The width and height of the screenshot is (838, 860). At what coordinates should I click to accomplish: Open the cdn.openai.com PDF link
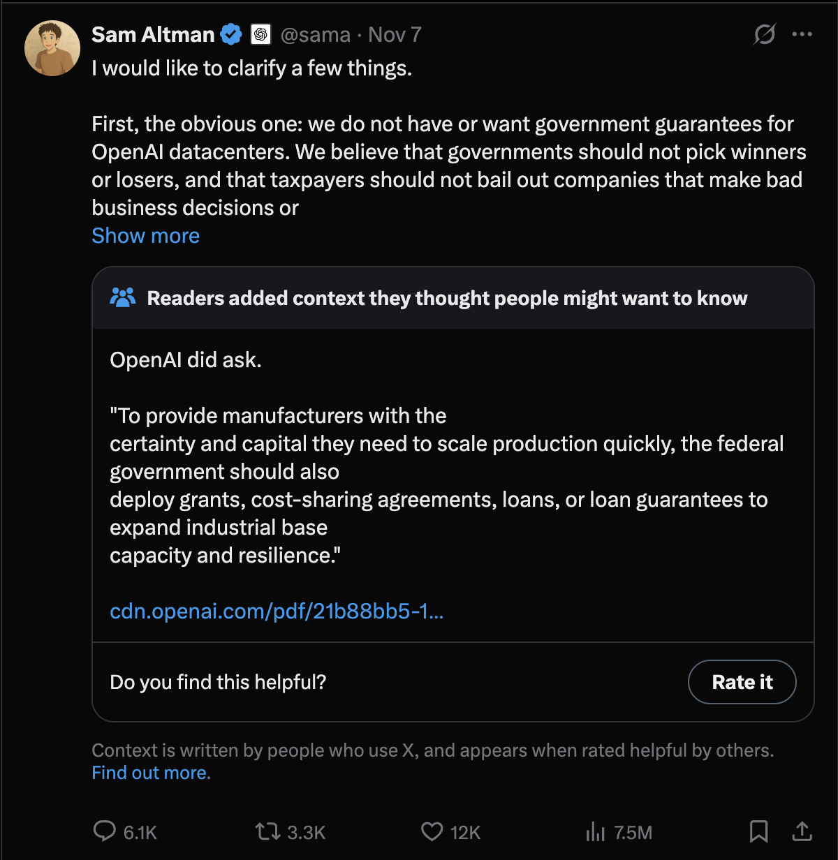click(277, 612)
